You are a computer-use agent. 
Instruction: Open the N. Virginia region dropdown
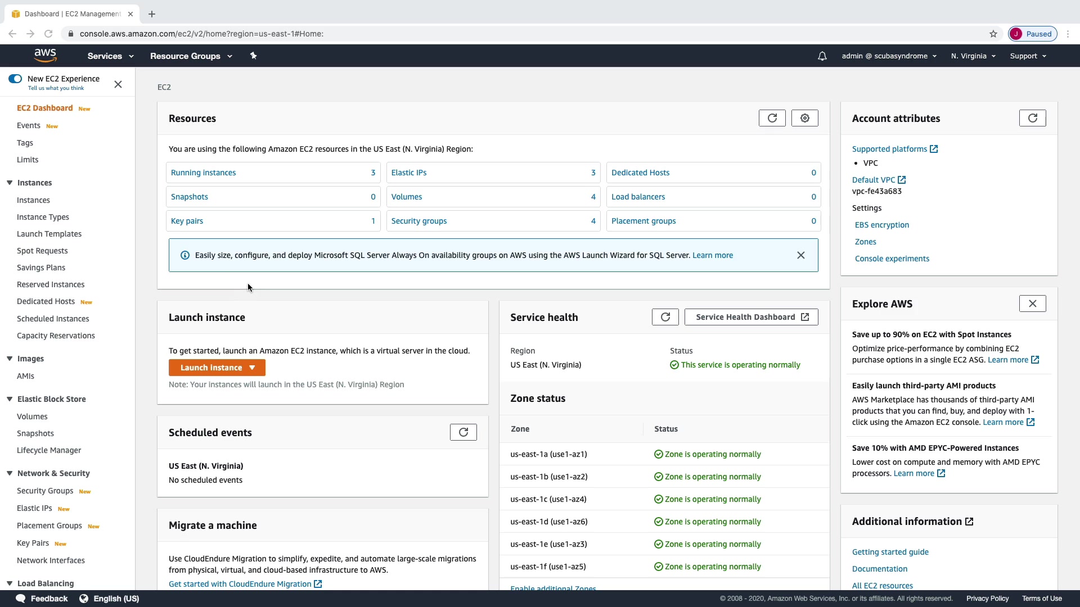click(x=973, y=56)
